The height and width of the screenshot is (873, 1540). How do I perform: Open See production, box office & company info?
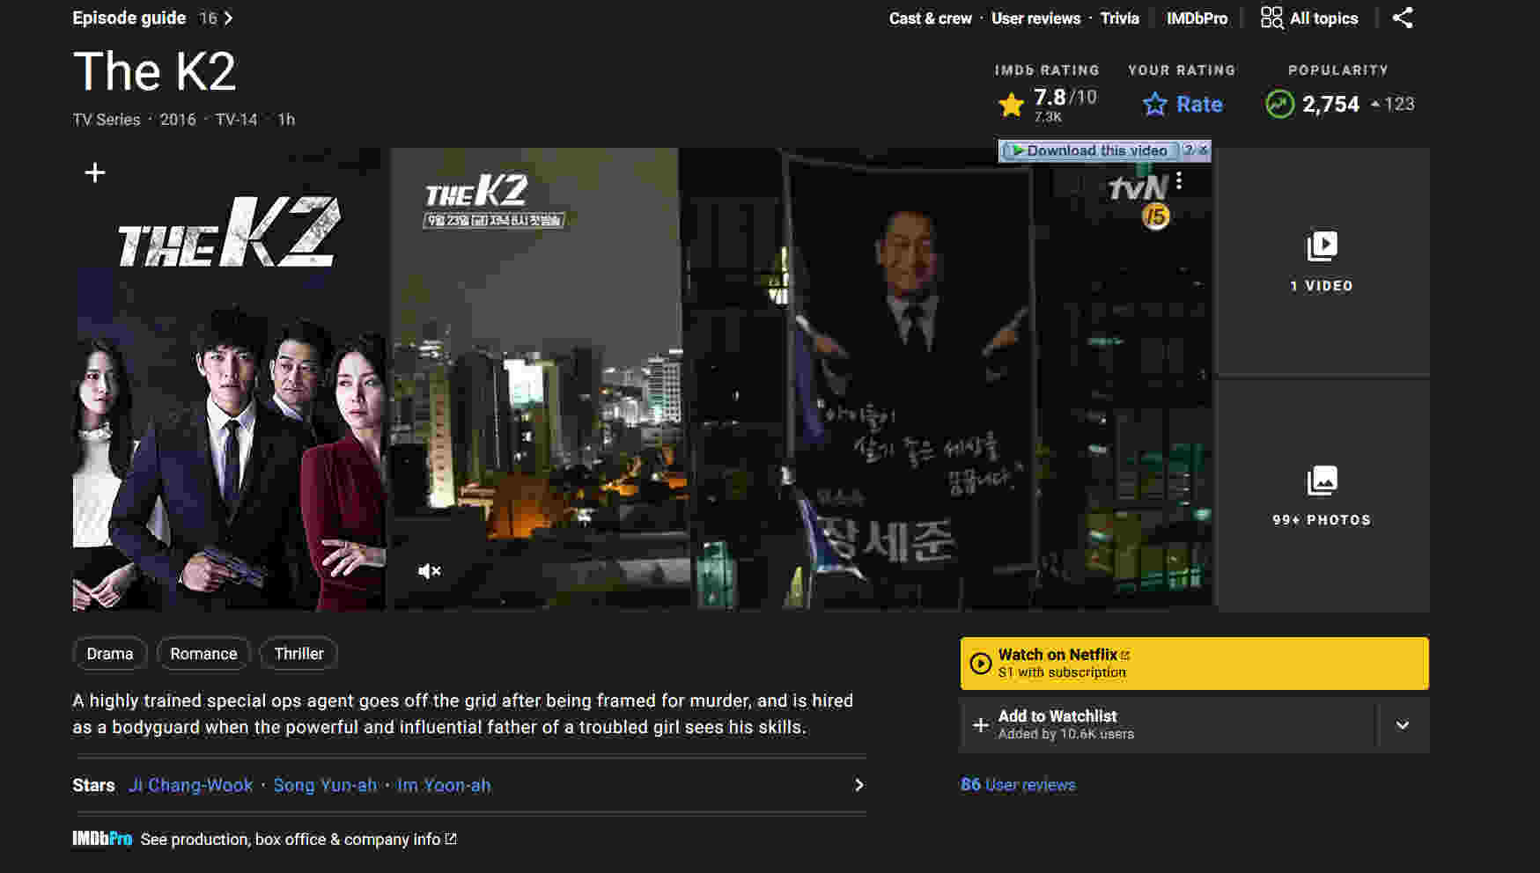[x=298, y=840]
